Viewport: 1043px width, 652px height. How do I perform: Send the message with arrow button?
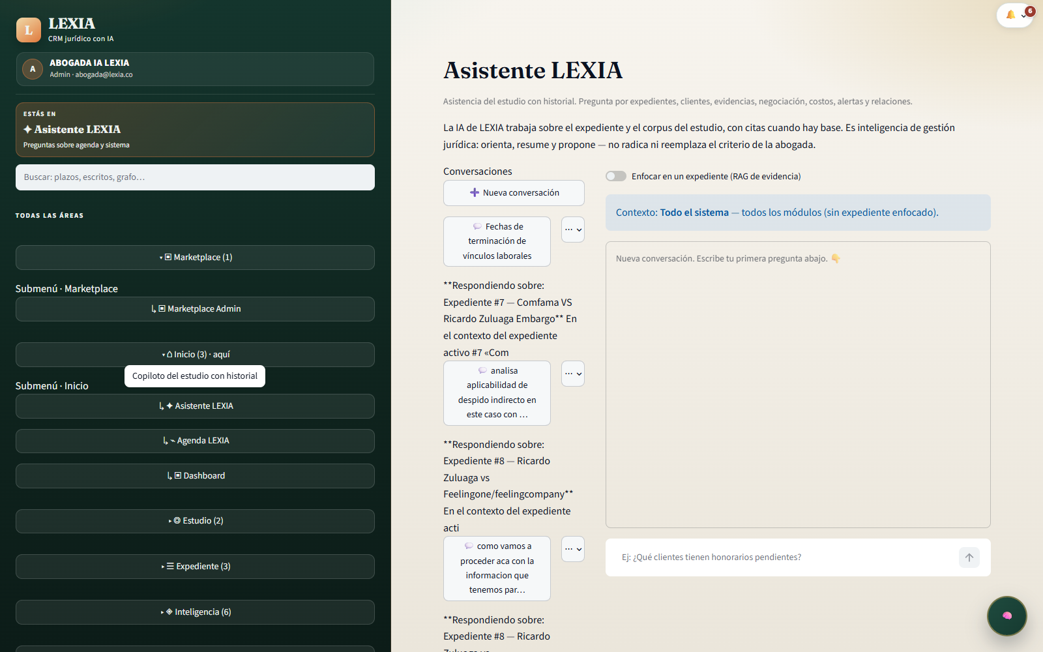pyautogui.click(x=969, y=557)
